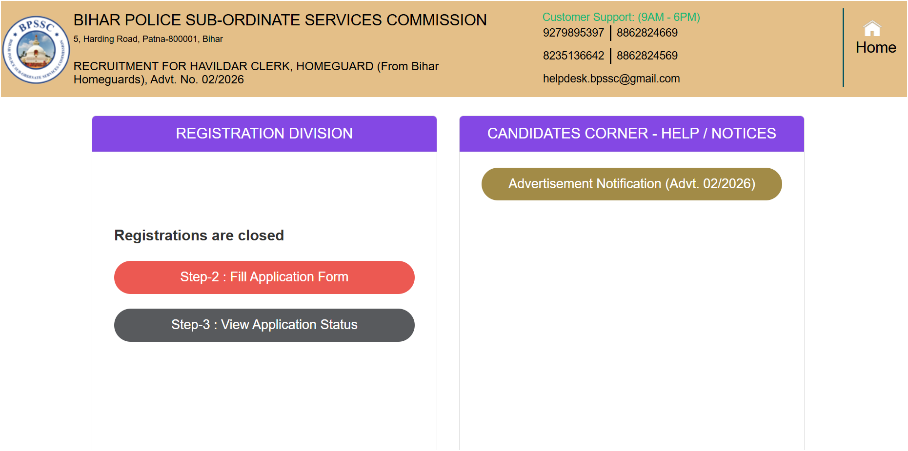Screen dimensions: 908x451
Task: Click the Havildar Clerk recruitment heading
Action: click(256, 73)
